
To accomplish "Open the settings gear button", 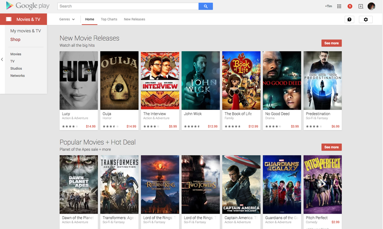I will coord(365,20).
